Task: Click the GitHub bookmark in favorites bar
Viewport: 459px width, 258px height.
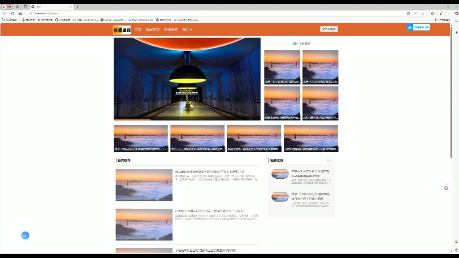Action: coord(113,20)
